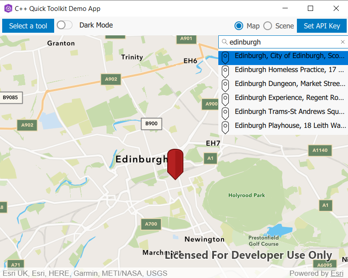Open the Esri attribution link
348x278 pixels.
click(x=337, y=274)
